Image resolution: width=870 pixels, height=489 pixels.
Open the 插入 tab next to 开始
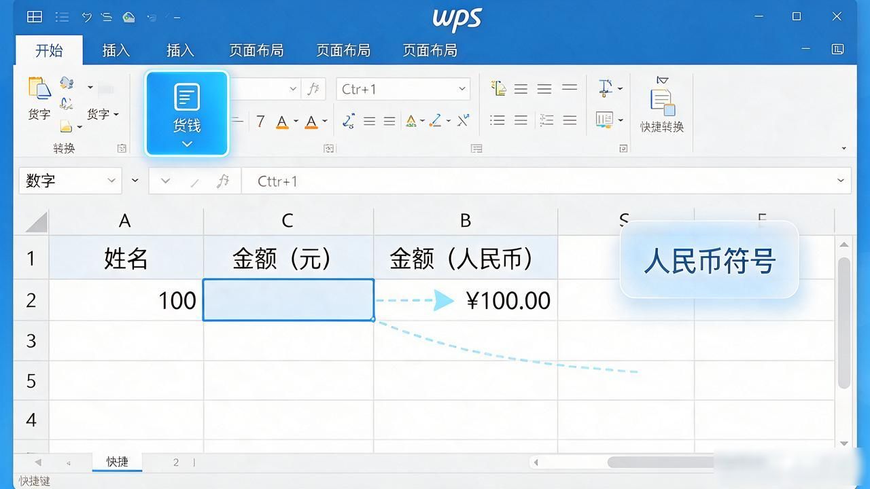(x=116, y=50)
